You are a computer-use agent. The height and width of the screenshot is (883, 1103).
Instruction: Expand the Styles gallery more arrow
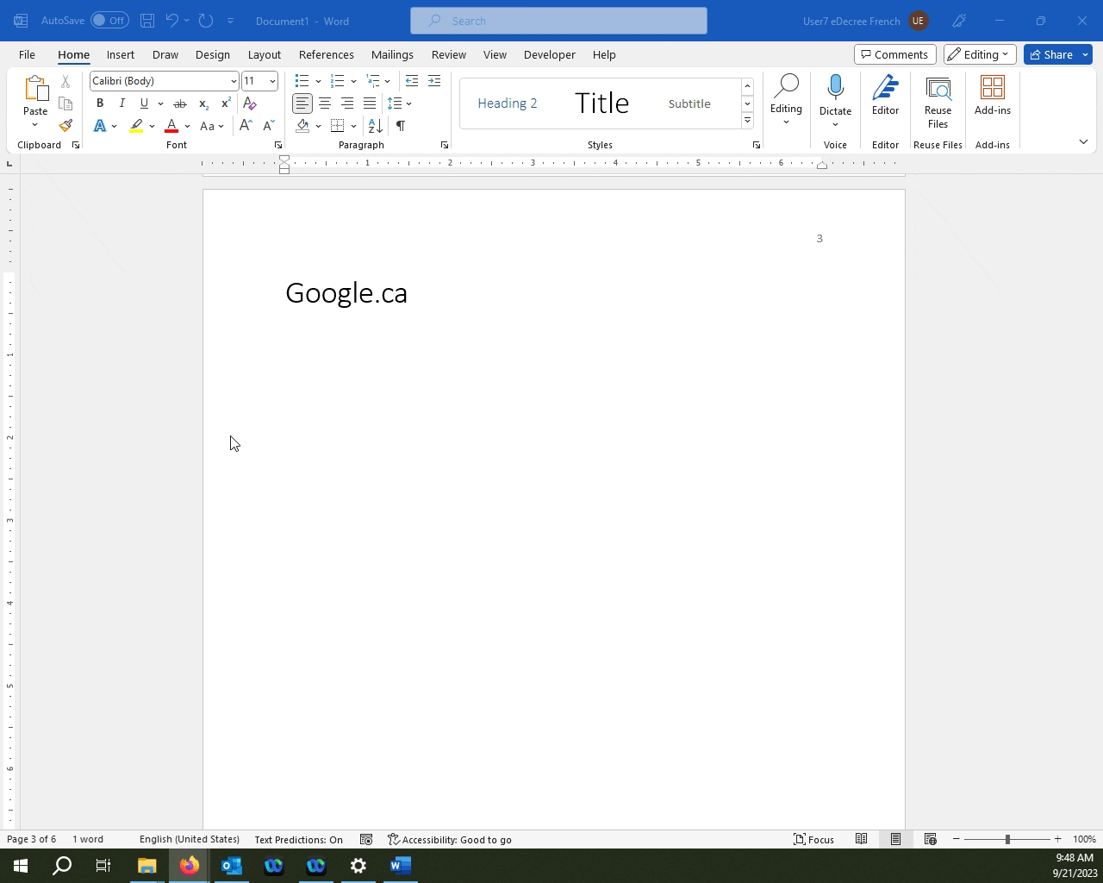tap(747, 121)
